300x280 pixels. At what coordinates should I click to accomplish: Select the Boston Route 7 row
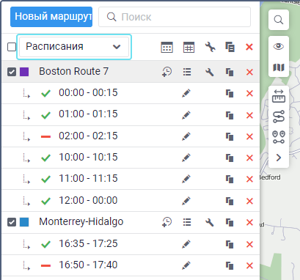(x=131, y=72)
